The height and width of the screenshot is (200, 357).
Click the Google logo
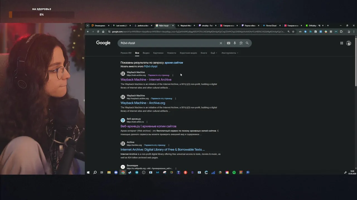click(103, 43)
